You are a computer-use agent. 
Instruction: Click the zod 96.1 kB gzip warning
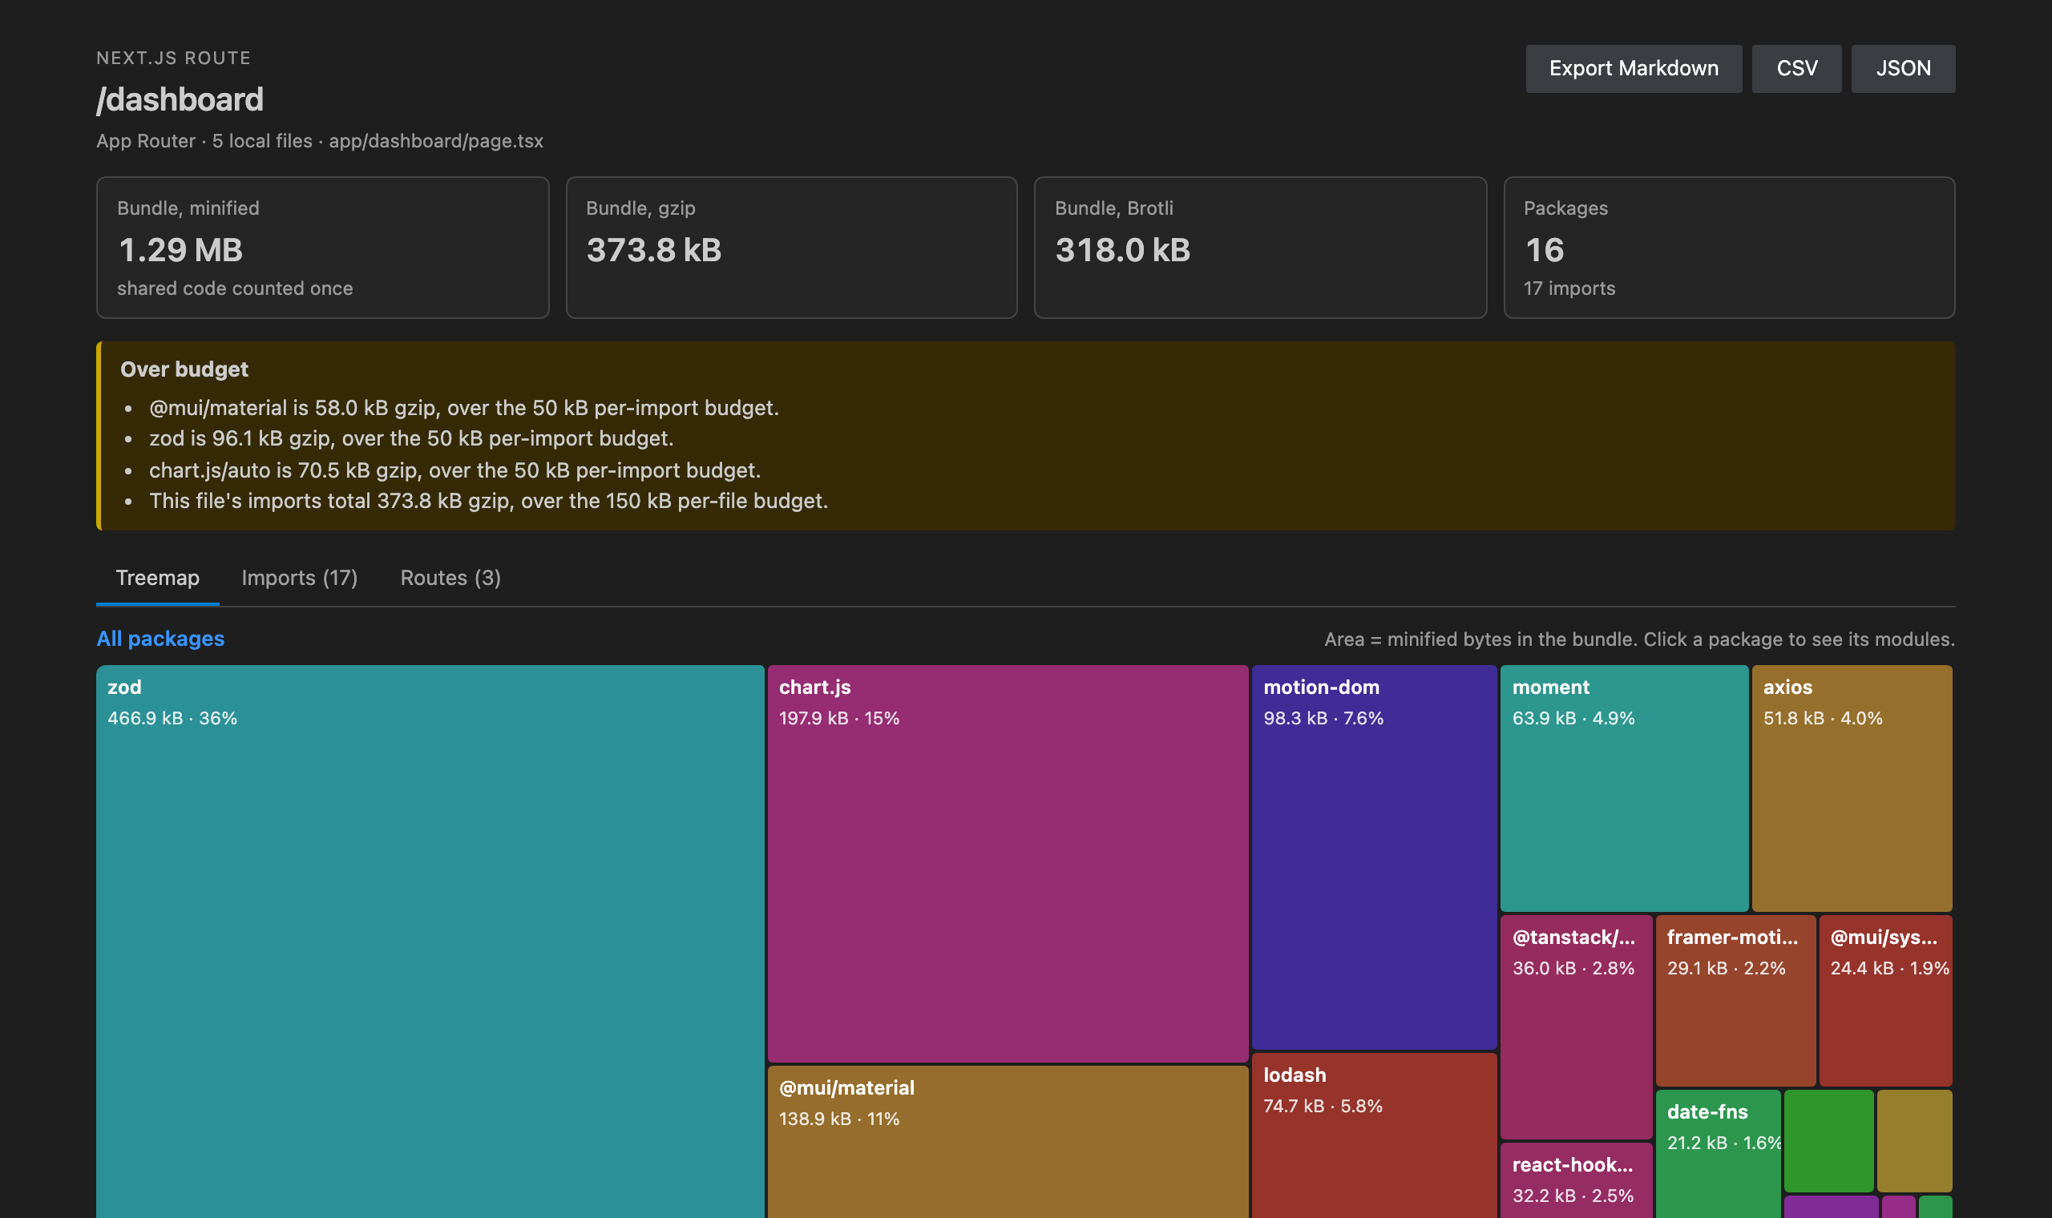[411, 438]
